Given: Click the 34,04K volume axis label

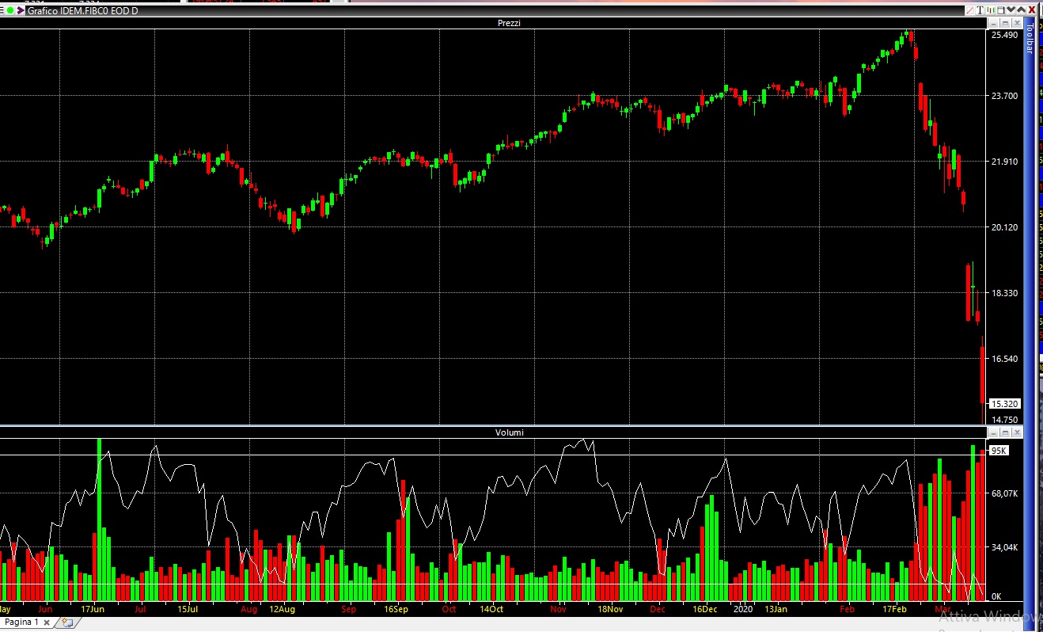Looking at the screenshot, I should (x=1005, y=547).
